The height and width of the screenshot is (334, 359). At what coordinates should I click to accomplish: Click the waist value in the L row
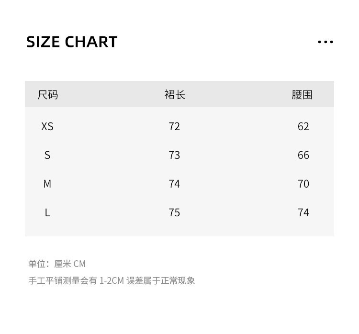coord(303,212)
